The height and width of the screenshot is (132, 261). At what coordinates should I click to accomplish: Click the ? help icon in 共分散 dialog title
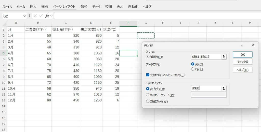tap(241, 45)
